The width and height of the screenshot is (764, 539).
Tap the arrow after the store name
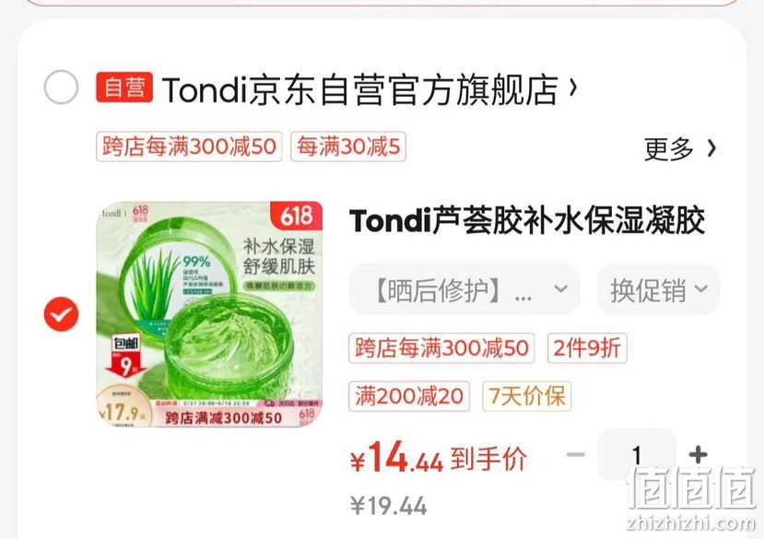[x=572, y=88]
